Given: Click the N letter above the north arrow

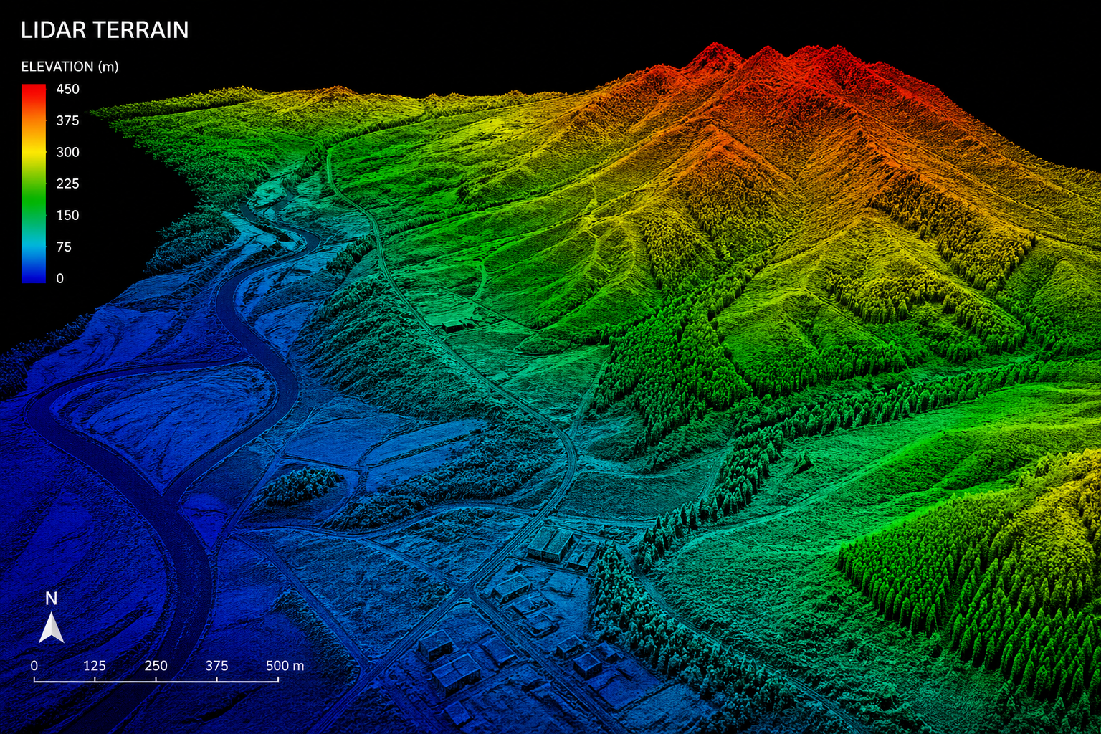Looking at the screenshot, I should (x=51, y=599).
